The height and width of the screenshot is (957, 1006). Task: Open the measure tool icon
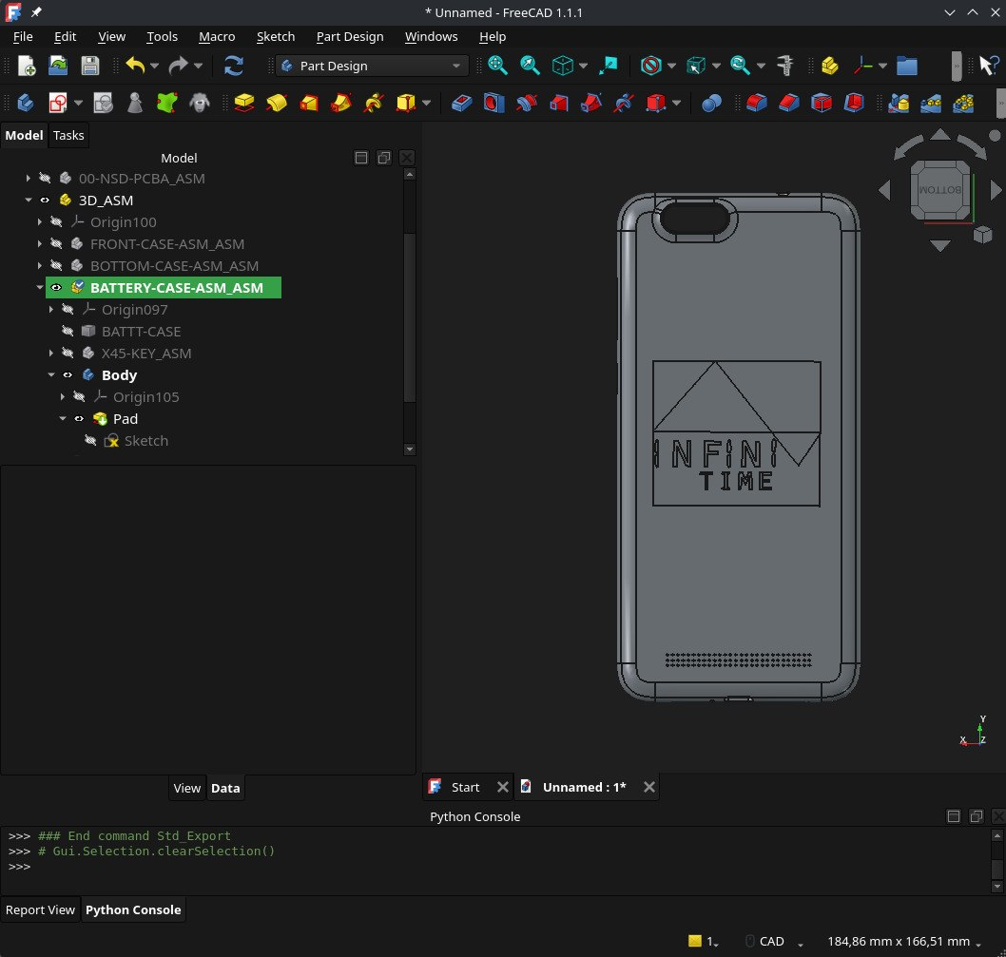tap(784, 66)
